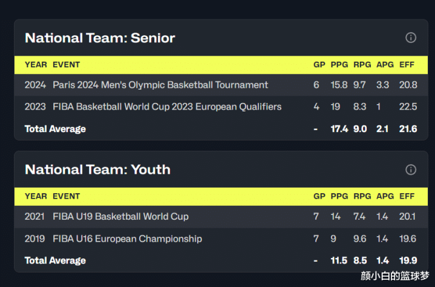435x287 pixels.
Task: Click the PPG column header in Senior table
Action: coord(339,65)
